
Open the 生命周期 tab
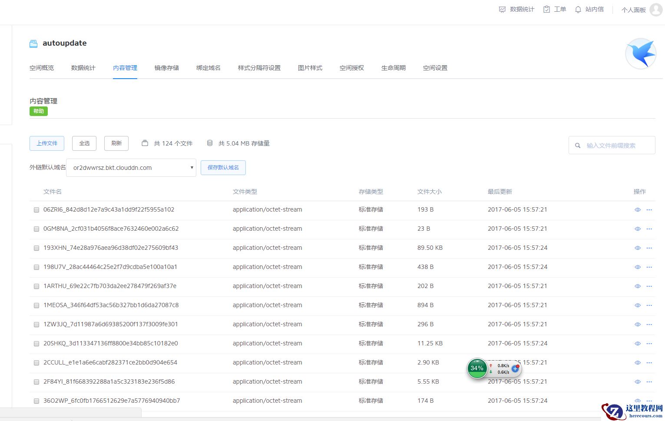point(393,68)
